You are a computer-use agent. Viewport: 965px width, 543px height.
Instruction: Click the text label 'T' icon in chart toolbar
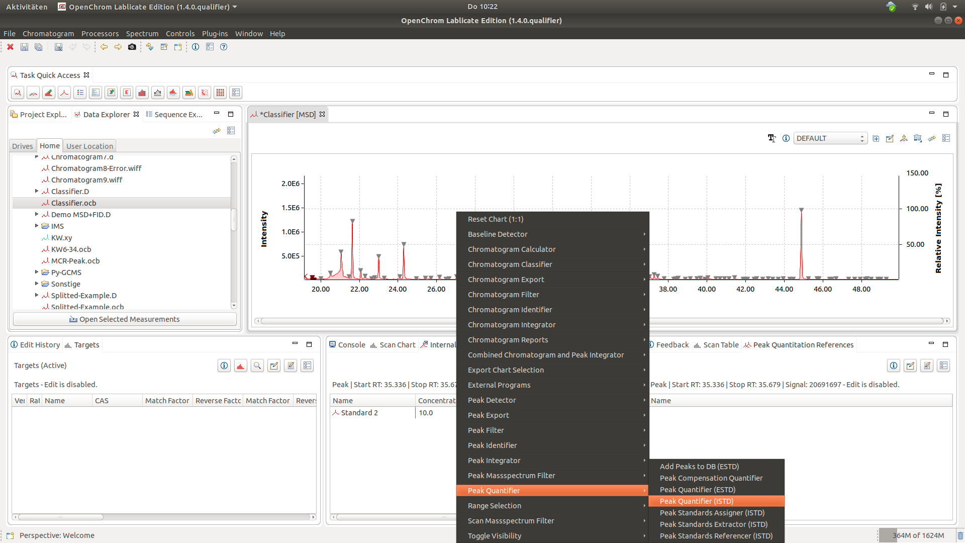point(771,138)
